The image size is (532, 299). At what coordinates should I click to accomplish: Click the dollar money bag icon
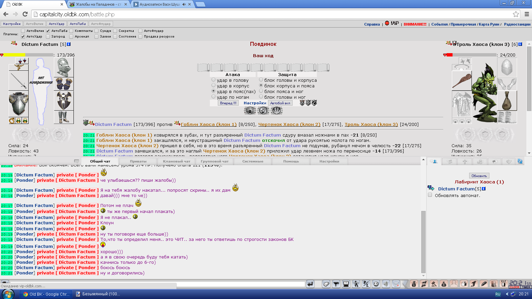point(444,284)
